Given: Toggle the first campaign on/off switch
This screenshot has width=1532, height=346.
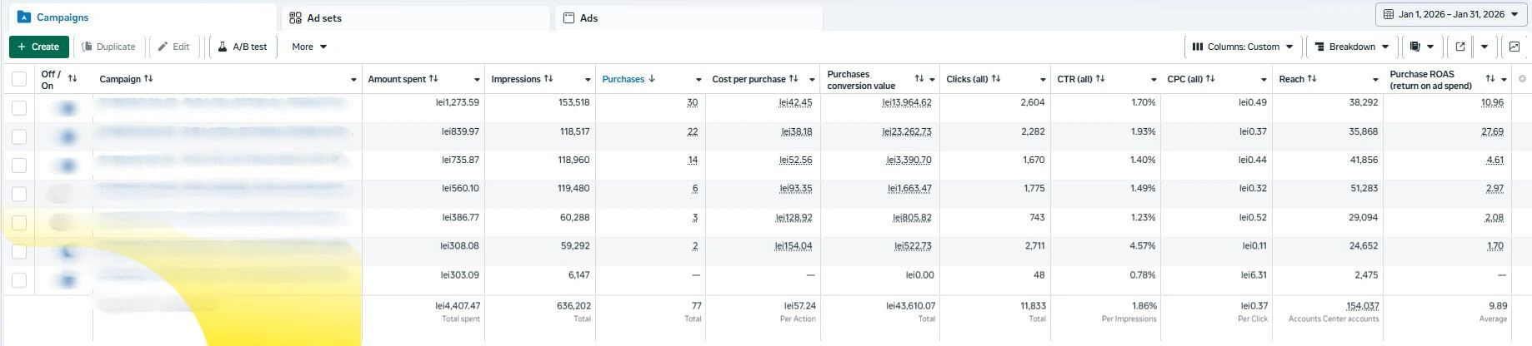Looking at the screenshot, I should click(x=68, y=107).
